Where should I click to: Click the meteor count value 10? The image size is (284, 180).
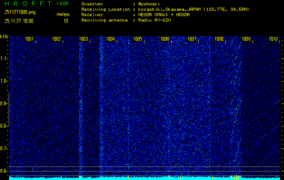point(66,21)
